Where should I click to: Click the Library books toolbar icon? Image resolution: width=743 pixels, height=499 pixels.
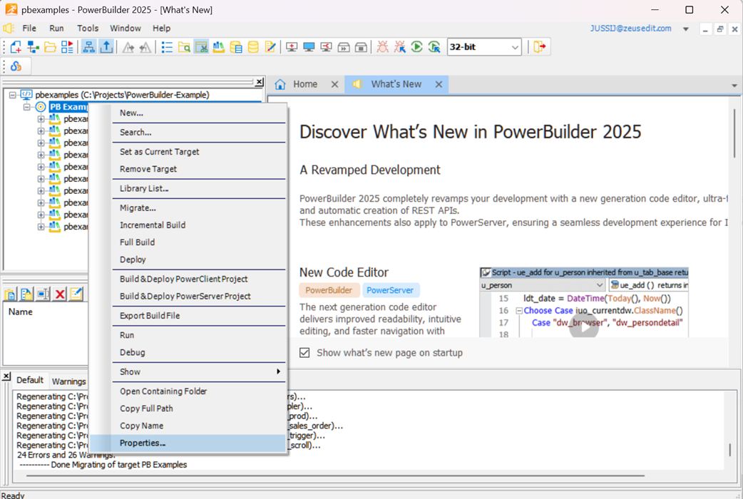pos(218,47)
